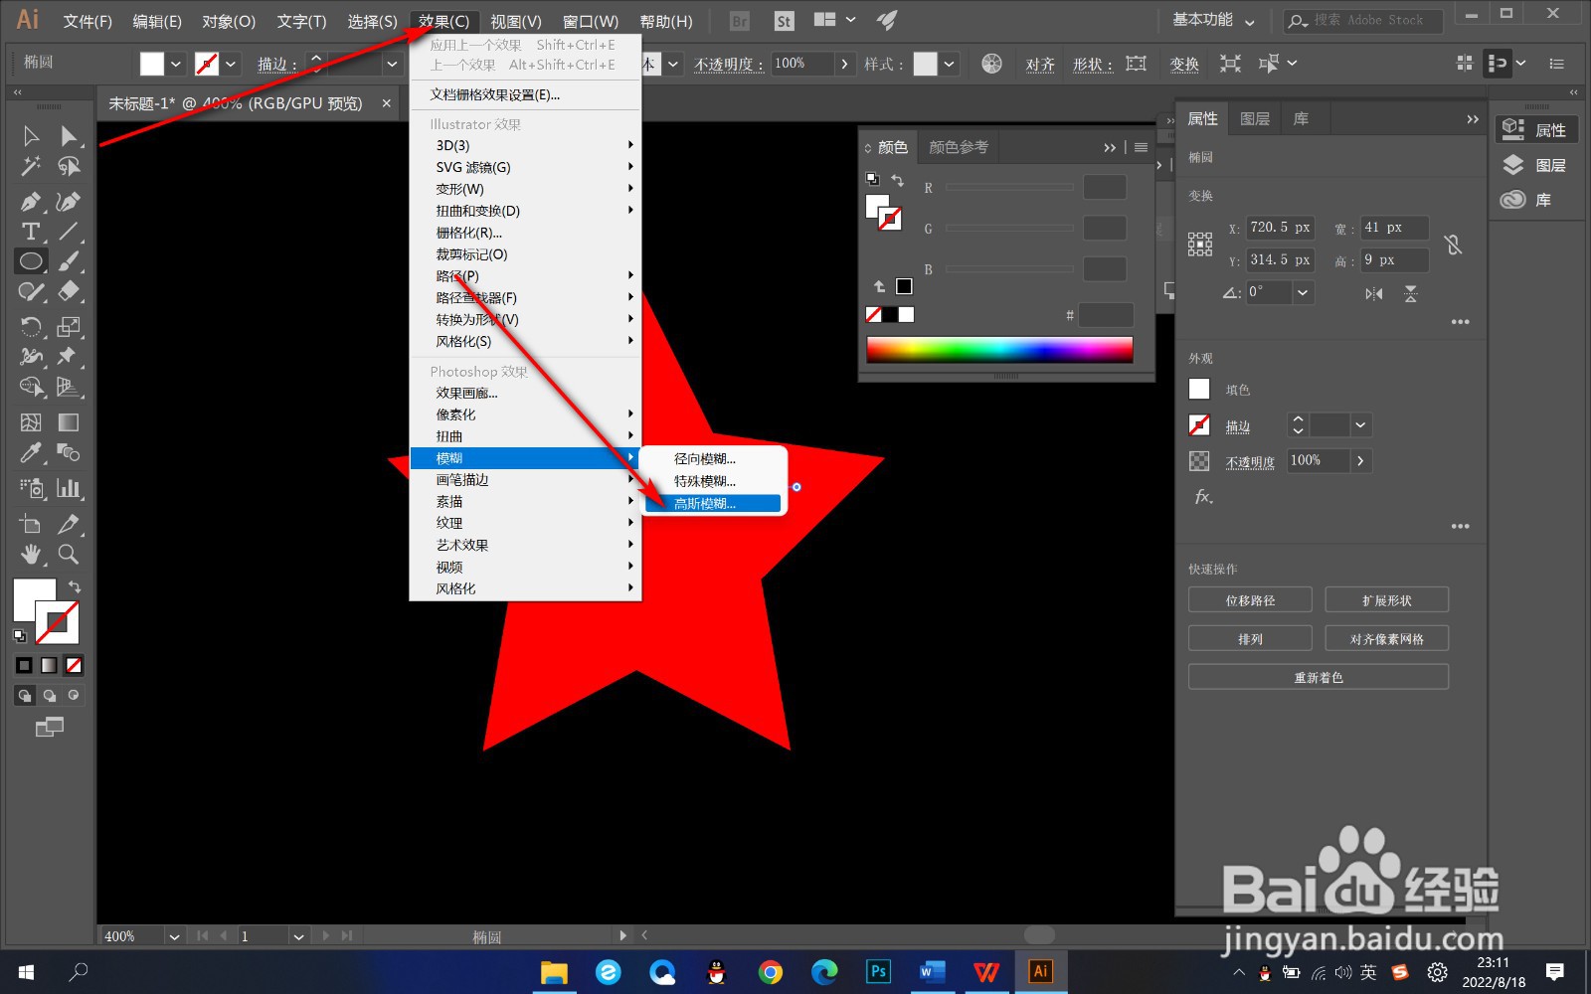This screenshot has width=1591, height=994.
Task: Select the Eraser tool
Action: (x=69, y=291)
